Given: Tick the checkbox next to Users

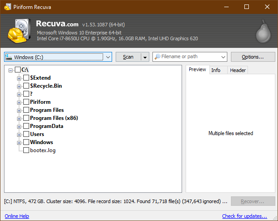Looking at the screenshot, I should click(x=26, y=134).
